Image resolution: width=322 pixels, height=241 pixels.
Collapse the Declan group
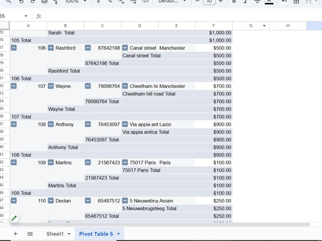pos(51,201)
